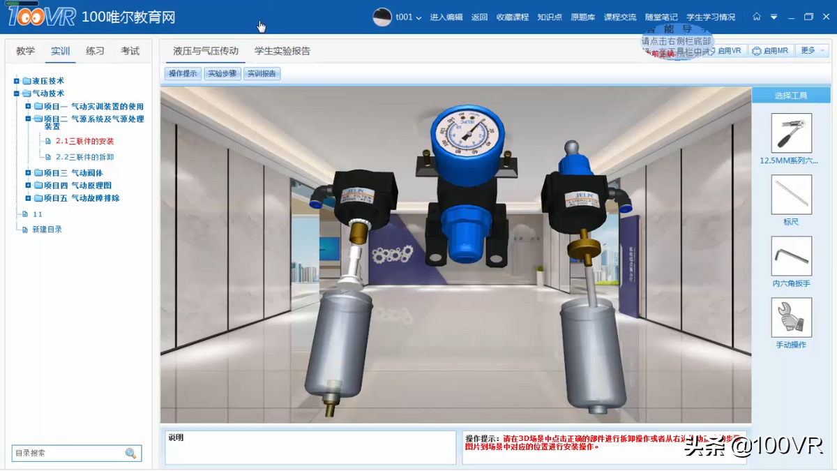Choose the 手动操作 manual operation tool
Image resolution: width=837 pixels, height=471 pixels.
tap(791, 317)
